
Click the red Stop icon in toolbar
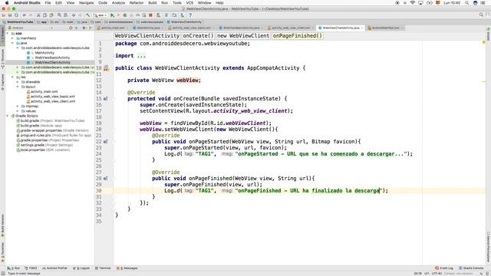[x=150, y=15]
